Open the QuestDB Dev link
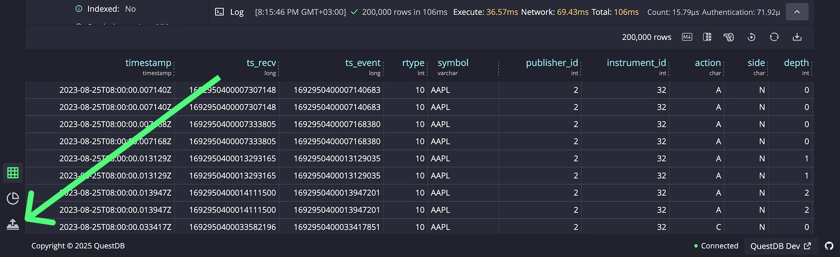Image resolution: width=840 pixels, height=257 pixels. [x=781, y=246]
